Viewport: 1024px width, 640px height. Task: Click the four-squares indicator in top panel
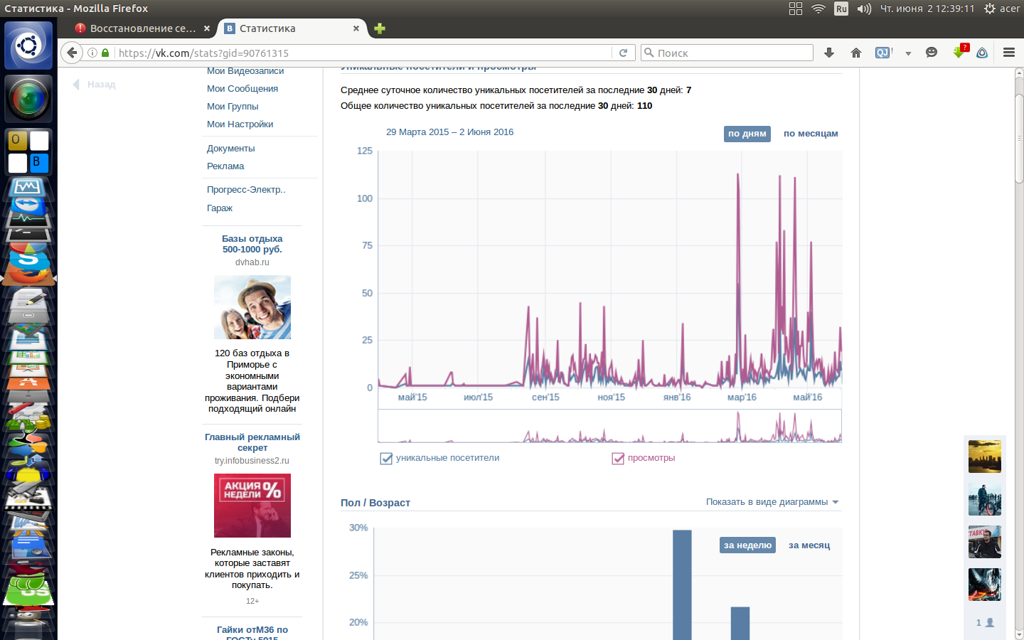(x=796, y=9)
